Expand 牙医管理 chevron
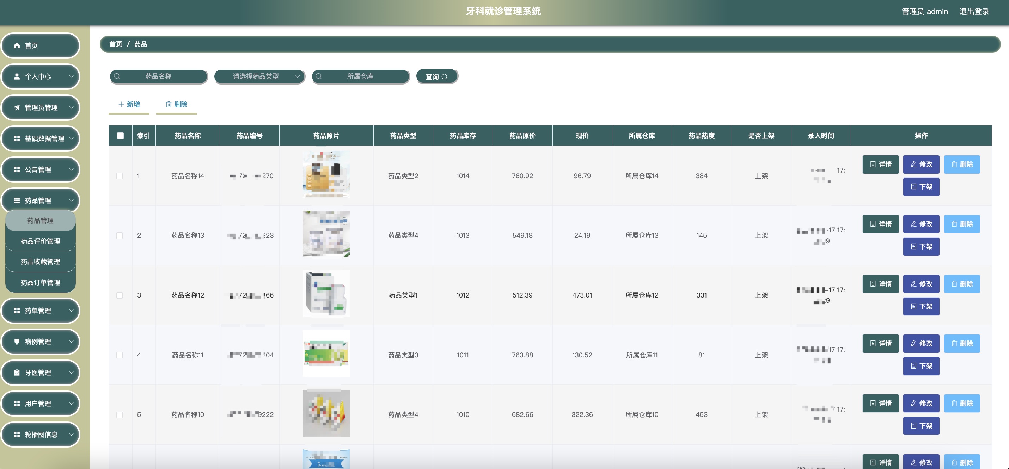This screenshot has width=1009, height=469. click(71, 373)
